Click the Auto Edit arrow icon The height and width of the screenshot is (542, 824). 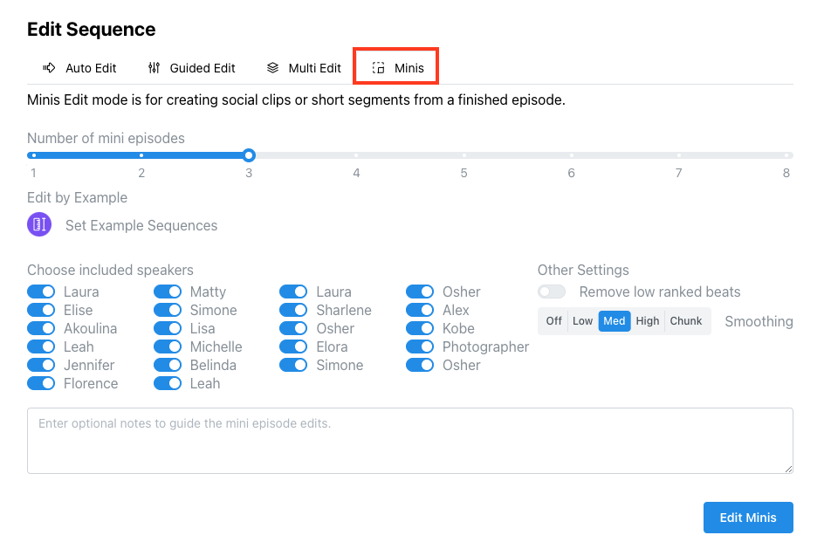[x=49, y=68]
